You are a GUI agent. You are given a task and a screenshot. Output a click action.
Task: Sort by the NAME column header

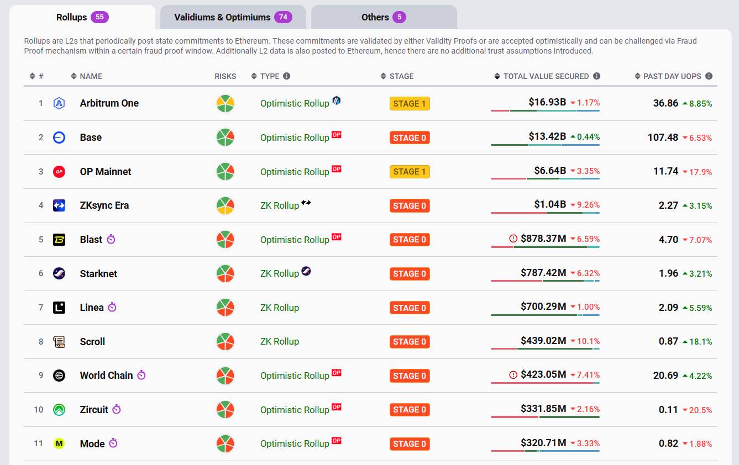pos(87,76)
